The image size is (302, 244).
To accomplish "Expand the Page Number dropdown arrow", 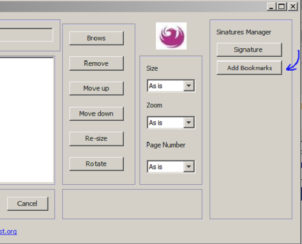I will [189, 167].
